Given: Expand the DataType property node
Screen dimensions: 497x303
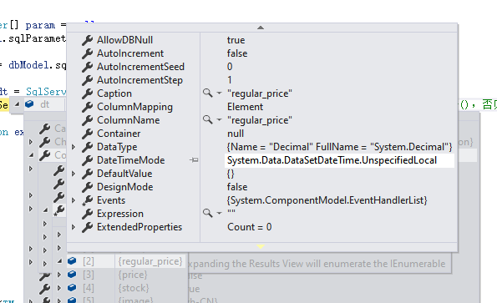Looking at the screenshot, I should click(x=74, y=147).
